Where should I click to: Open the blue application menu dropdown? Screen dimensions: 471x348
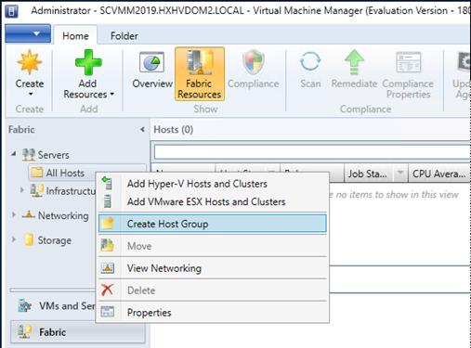coord(28,33)
